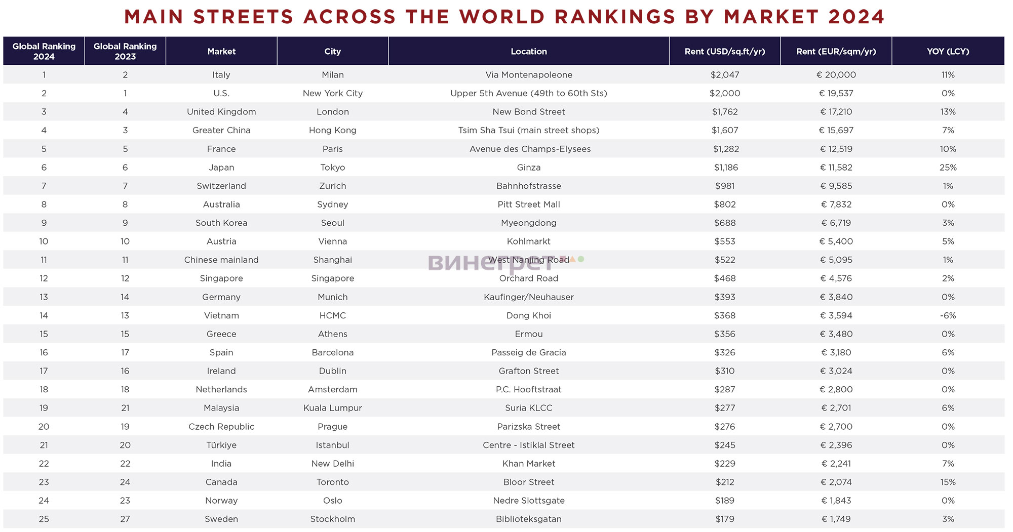Image resolution: width=1013 pixels, height=532 pixels.
Task: Click the Rent (EUR/sqm/yr) header
Action: click(836, 51)
